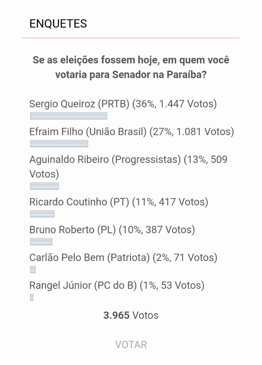Click the bold 3.965 total vote number
The height and width of the screenshot is (365, 262).
117,315
